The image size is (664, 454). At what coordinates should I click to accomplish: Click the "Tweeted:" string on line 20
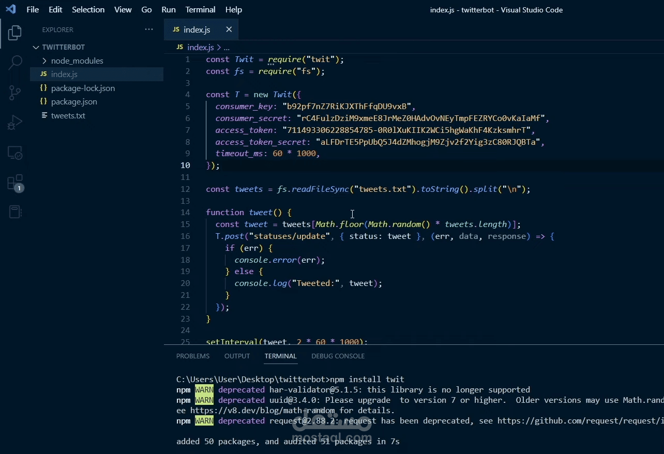click(x=316, y=283)
